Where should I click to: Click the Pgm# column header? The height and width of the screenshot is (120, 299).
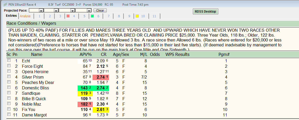224,55
